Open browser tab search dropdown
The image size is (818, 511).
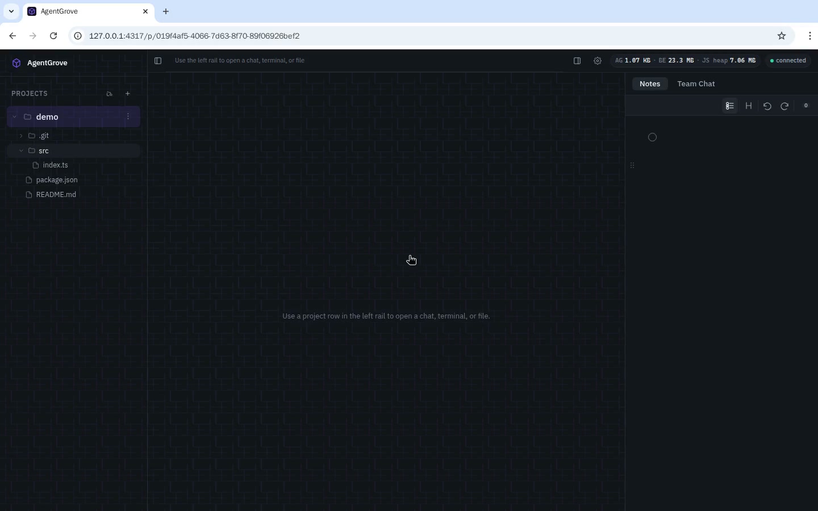11,11
